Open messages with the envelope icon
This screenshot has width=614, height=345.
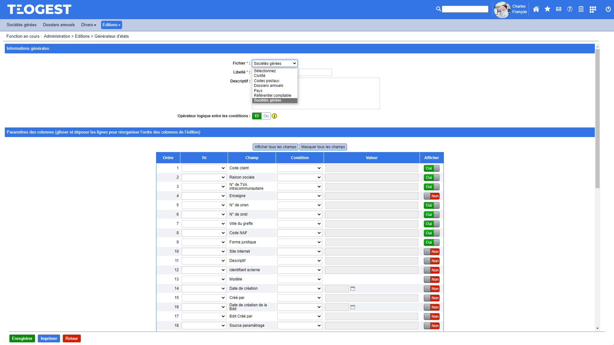click(559, 9)
